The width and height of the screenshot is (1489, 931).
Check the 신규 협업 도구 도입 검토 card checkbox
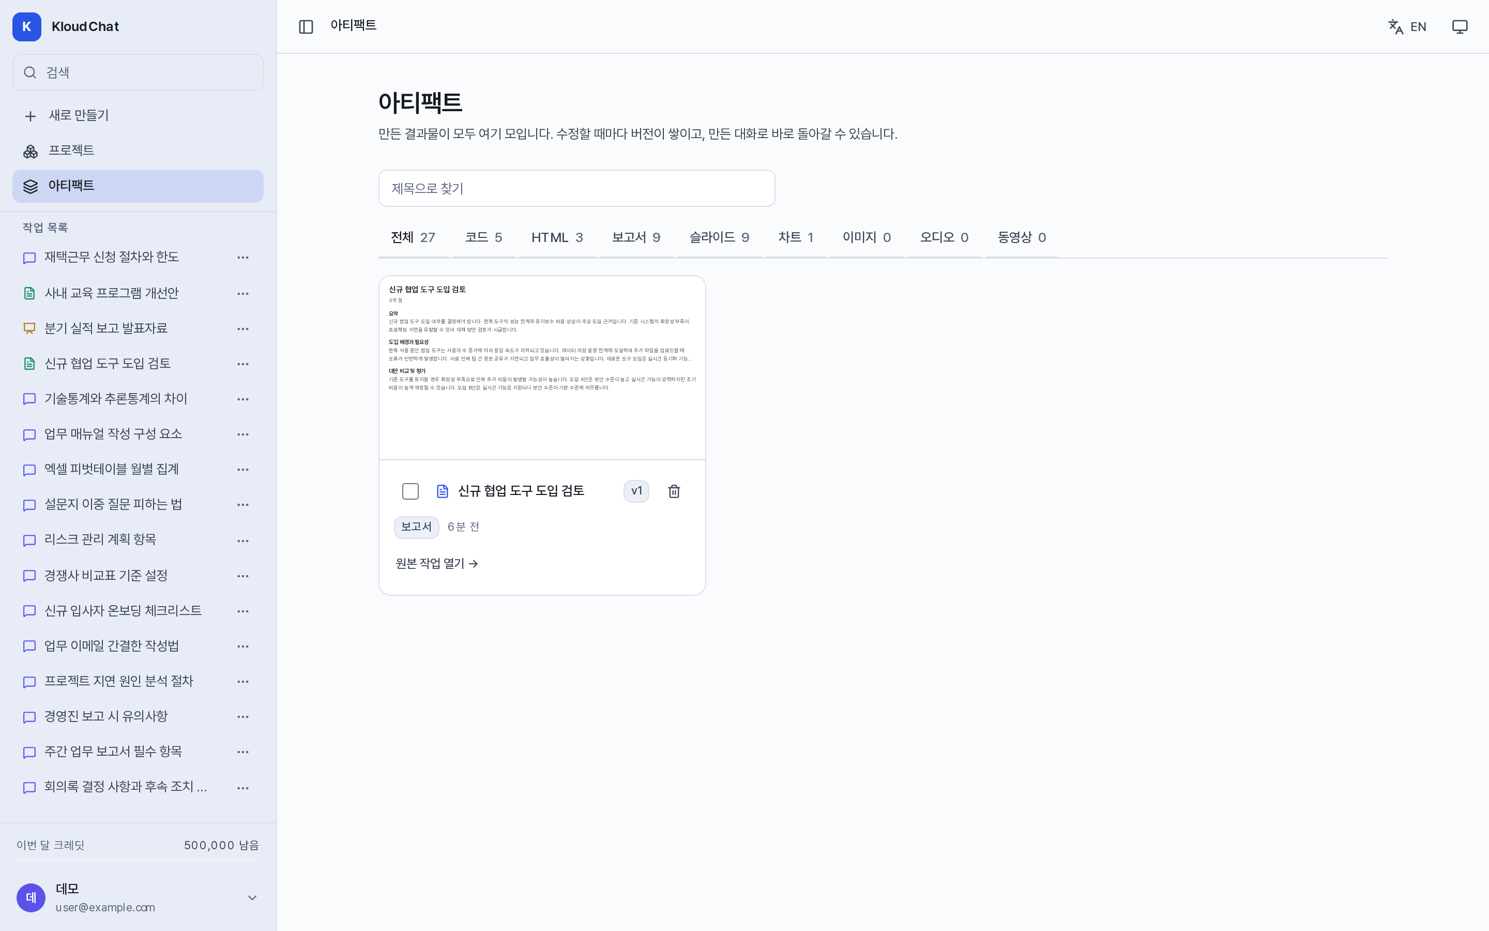[x=411, y=491]
